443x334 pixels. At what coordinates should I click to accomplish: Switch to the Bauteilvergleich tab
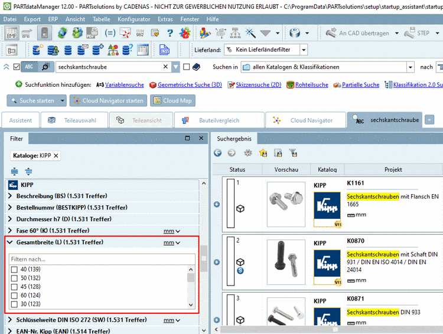[x=219, y=120]
